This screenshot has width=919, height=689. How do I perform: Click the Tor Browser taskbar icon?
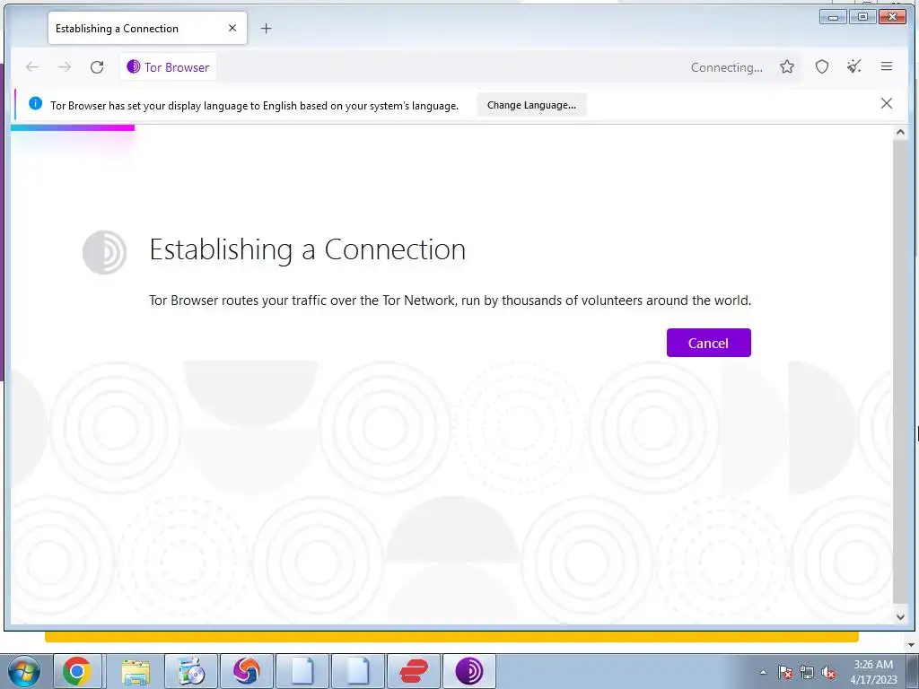click(468, 671)
